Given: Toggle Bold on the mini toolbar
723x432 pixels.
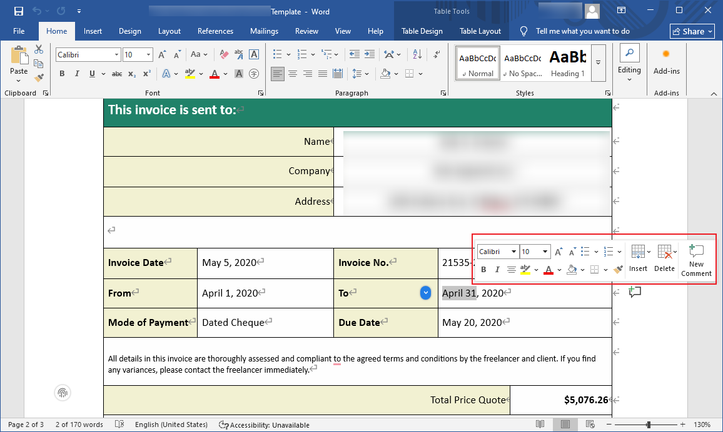Looking at the screenshot, I should click(483, 269).
